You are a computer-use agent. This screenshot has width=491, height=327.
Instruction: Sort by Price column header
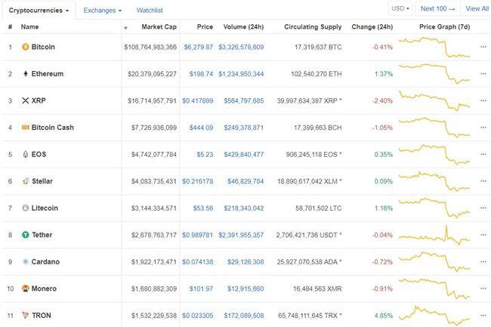(x=205, y=27)
